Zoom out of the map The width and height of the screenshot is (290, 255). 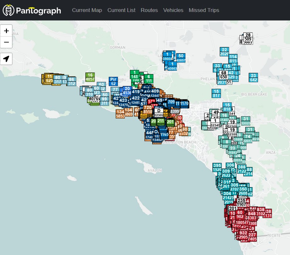6,42
